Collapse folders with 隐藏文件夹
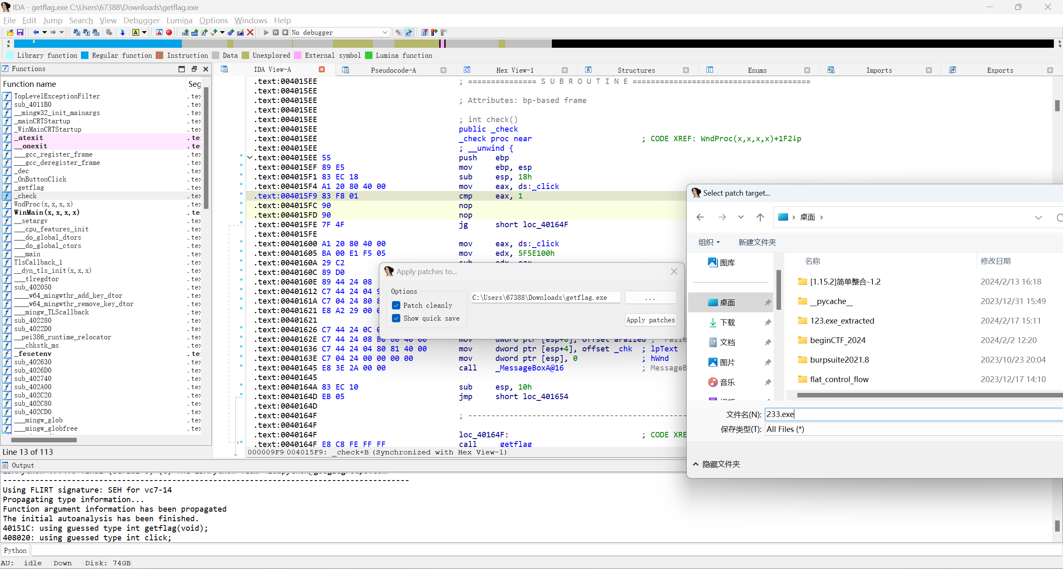1063x569 pixels. [x=716, y=464]
